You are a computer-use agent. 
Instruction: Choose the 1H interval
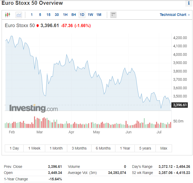pos(65,15)
